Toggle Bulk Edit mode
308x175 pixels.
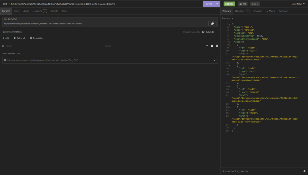[208, 32]
